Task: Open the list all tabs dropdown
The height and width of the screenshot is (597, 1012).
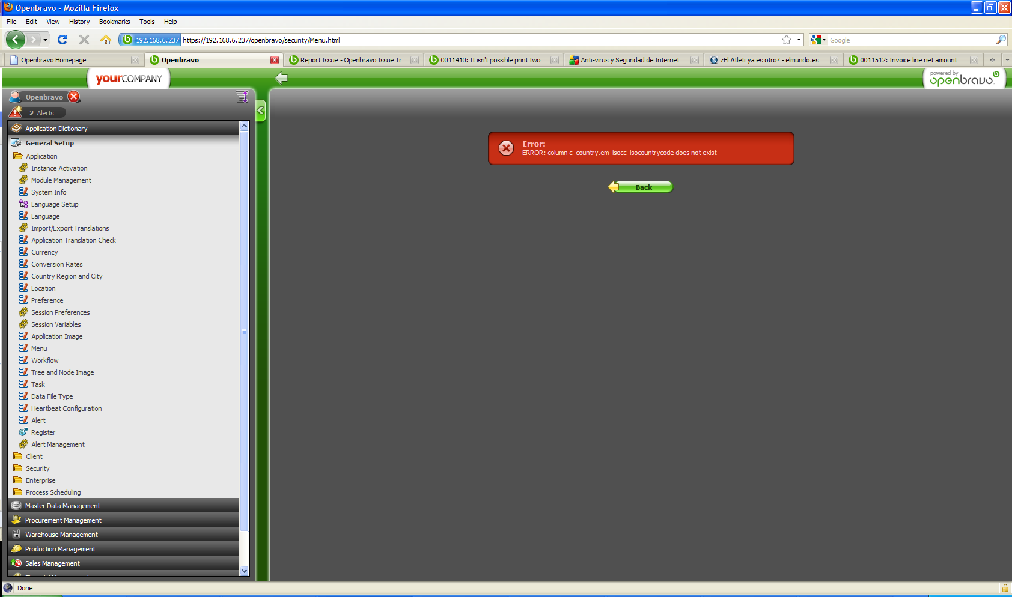Action: [1007, 60]
